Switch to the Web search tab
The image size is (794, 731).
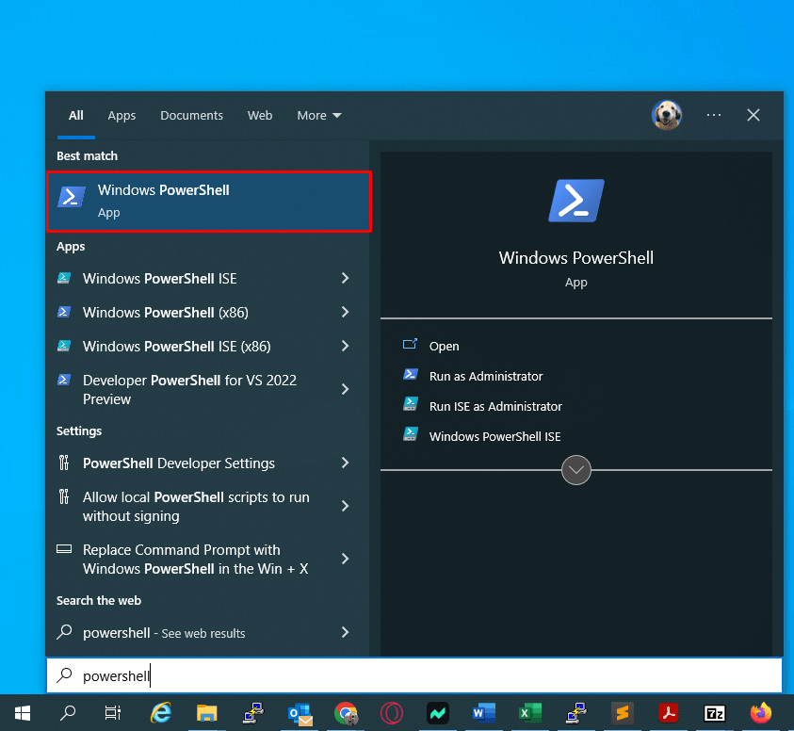click(x=260, y=115)
